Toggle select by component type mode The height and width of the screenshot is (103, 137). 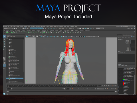click(x=27, y=28)
